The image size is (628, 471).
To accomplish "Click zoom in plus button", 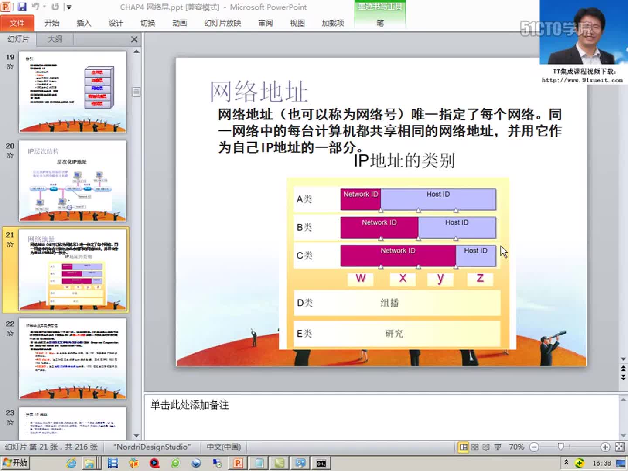I will 605,447.
